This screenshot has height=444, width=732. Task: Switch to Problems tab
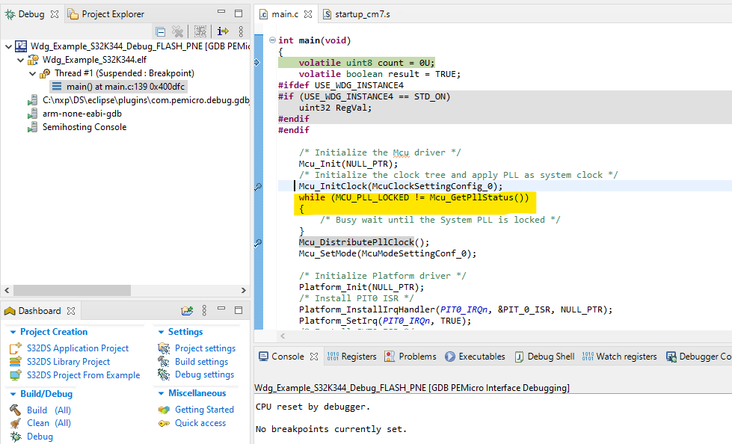pyautogui.click(x=410, y=357)
